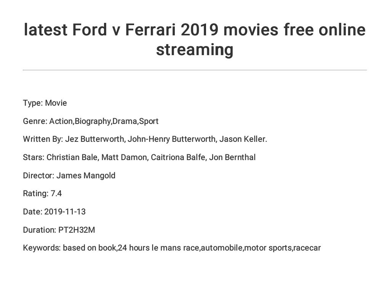390x292 pixels.
Task: Click the name Matt Damon
Action: 124,157
